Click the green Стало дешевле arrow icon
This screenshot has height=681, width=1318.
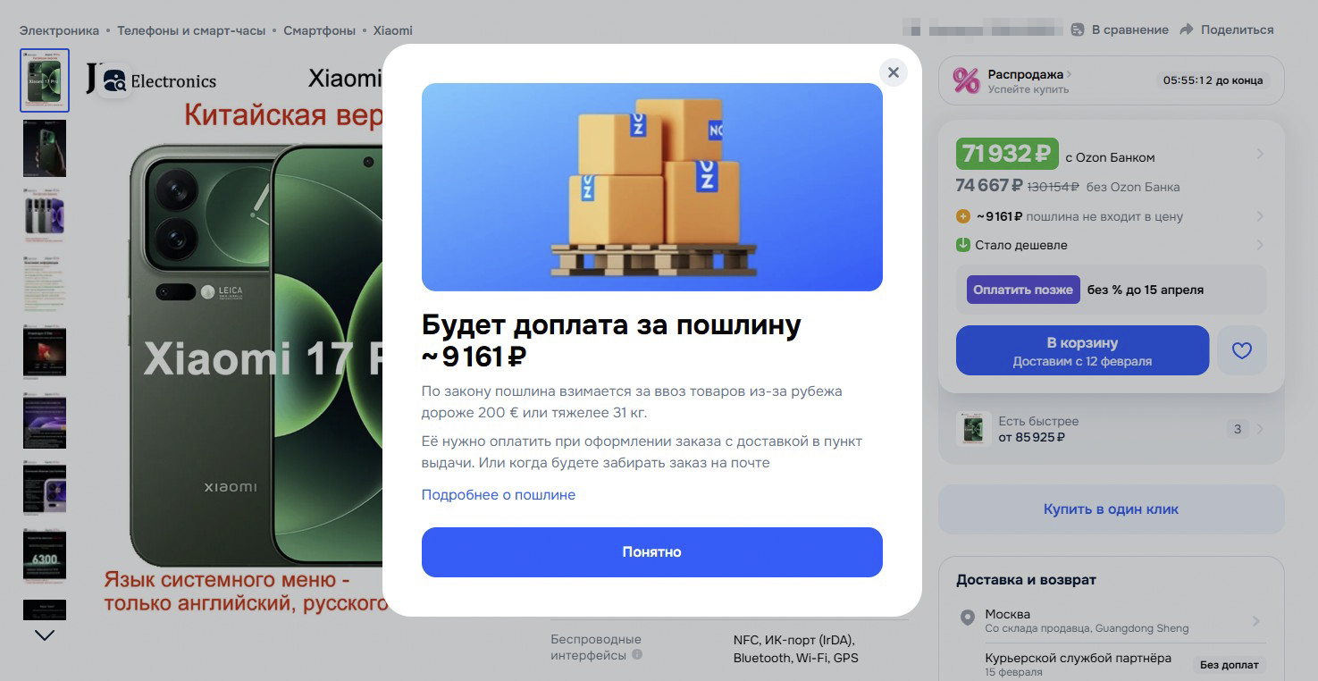click(x=963, y=245)
